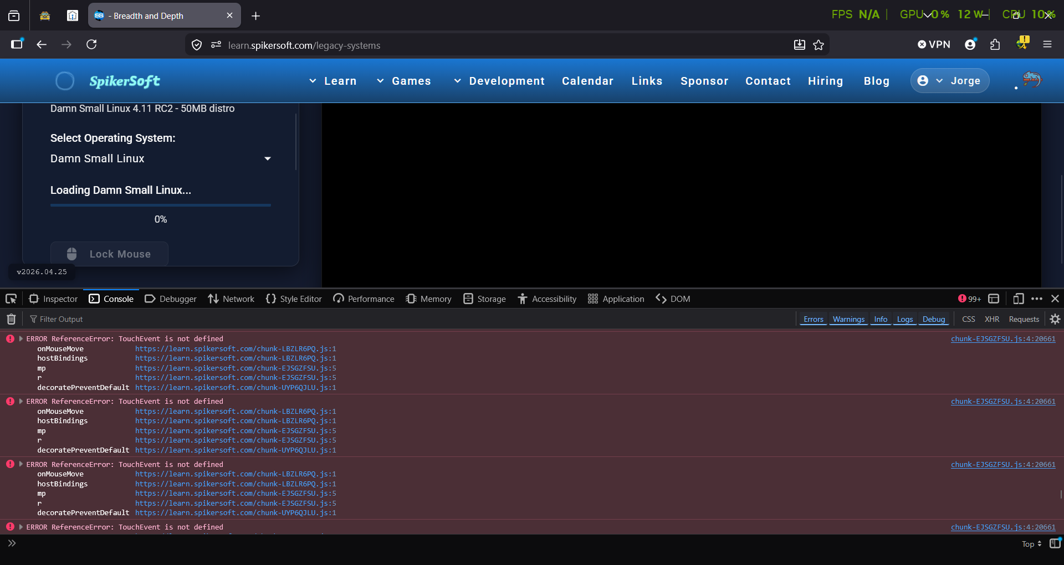Open the Top context selector

click(1032, 544)
